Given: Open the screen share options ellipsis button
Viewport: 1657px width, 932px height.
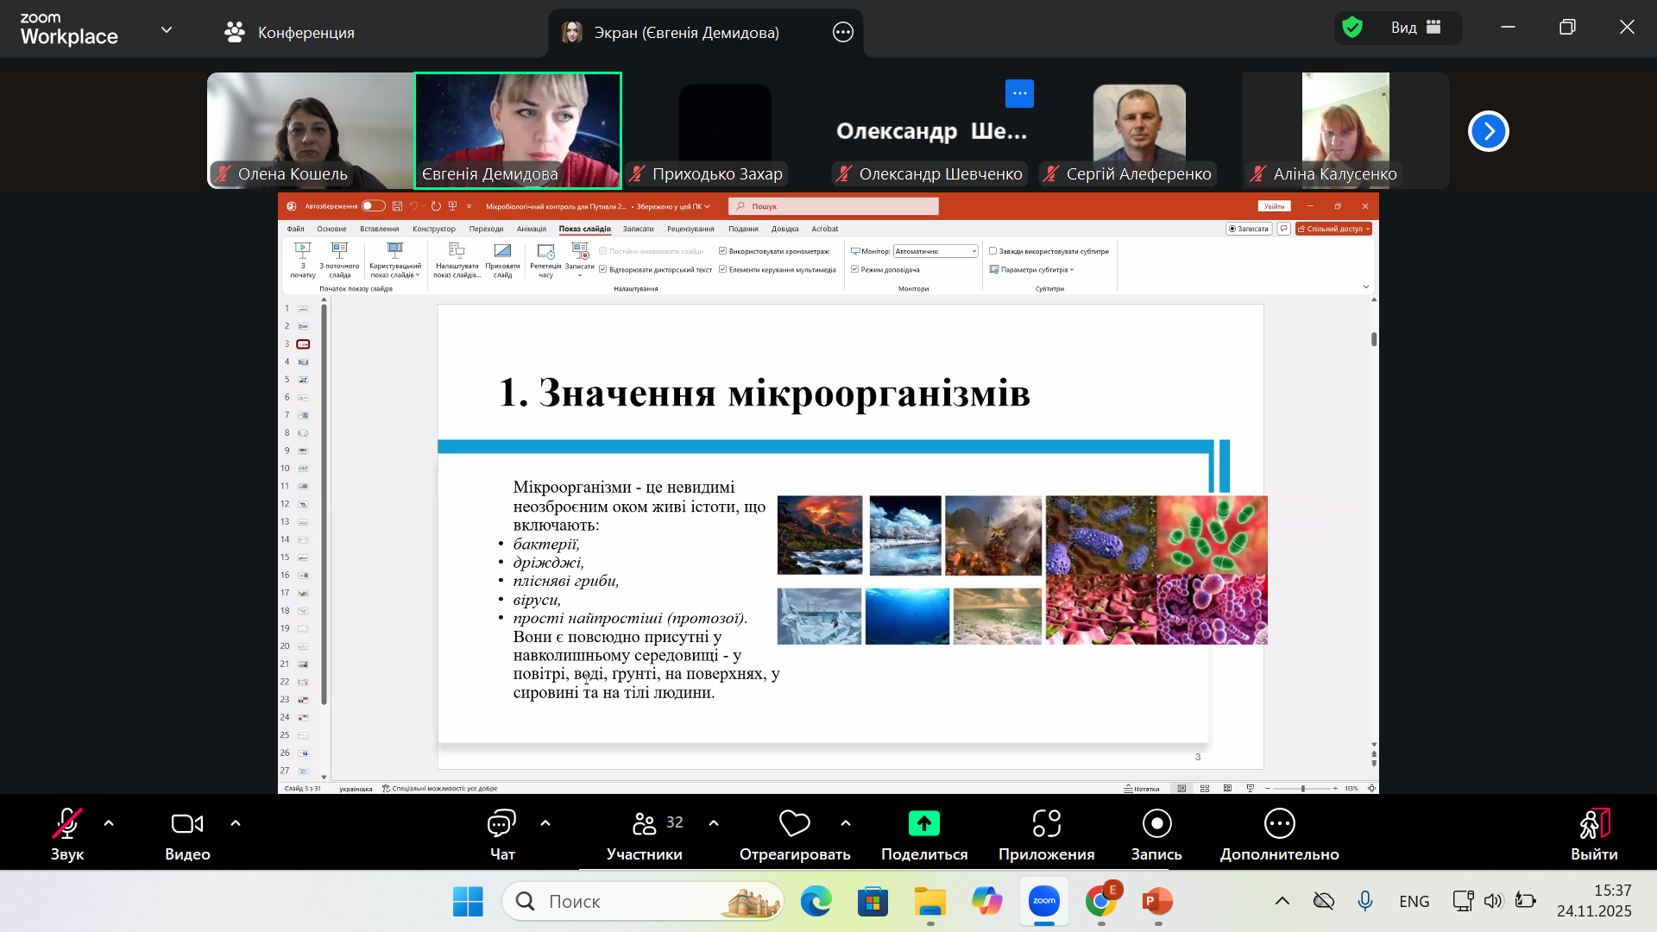Looking at the screenshot, I should (842, 33).
